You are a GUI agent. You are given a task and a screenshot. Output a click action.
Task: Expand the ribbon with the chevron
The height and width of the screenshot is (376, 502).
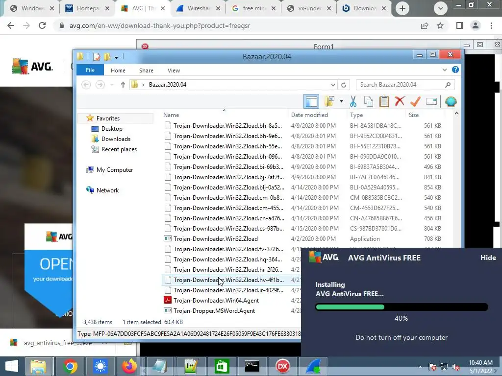pos(444,70)
